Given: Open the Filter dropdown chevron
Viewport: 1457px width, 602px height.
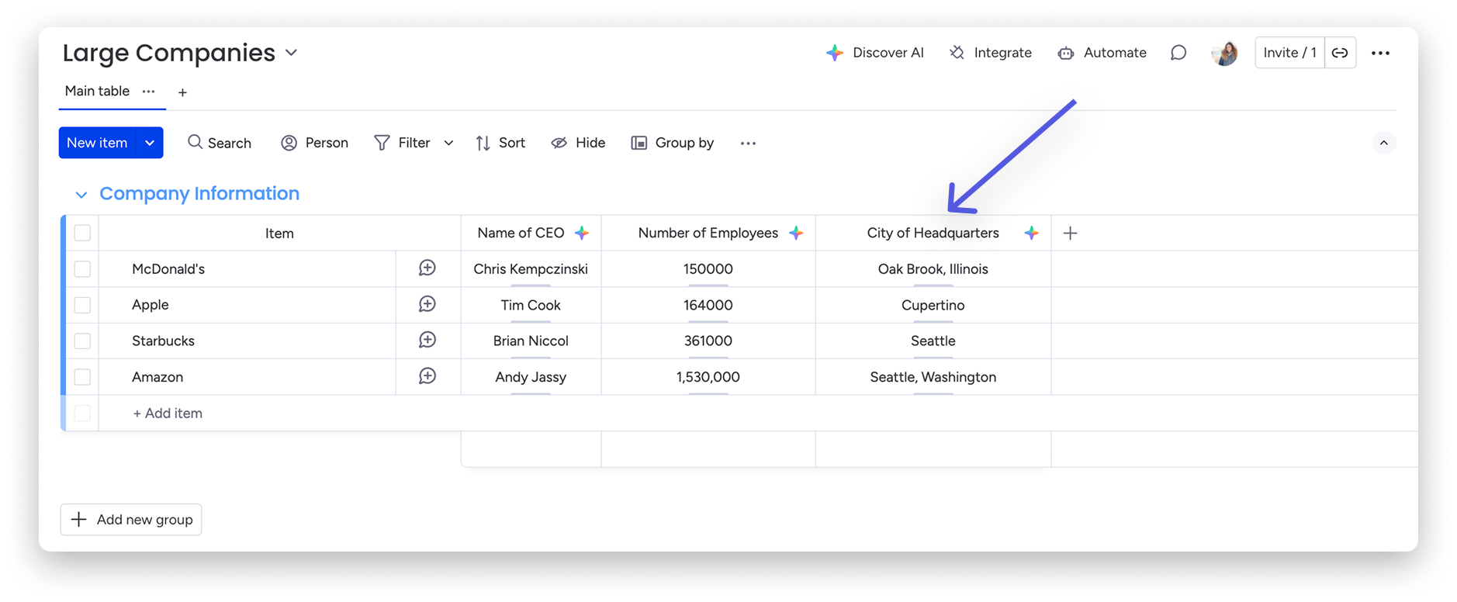Looking at the screenshot, I should 448,143.
